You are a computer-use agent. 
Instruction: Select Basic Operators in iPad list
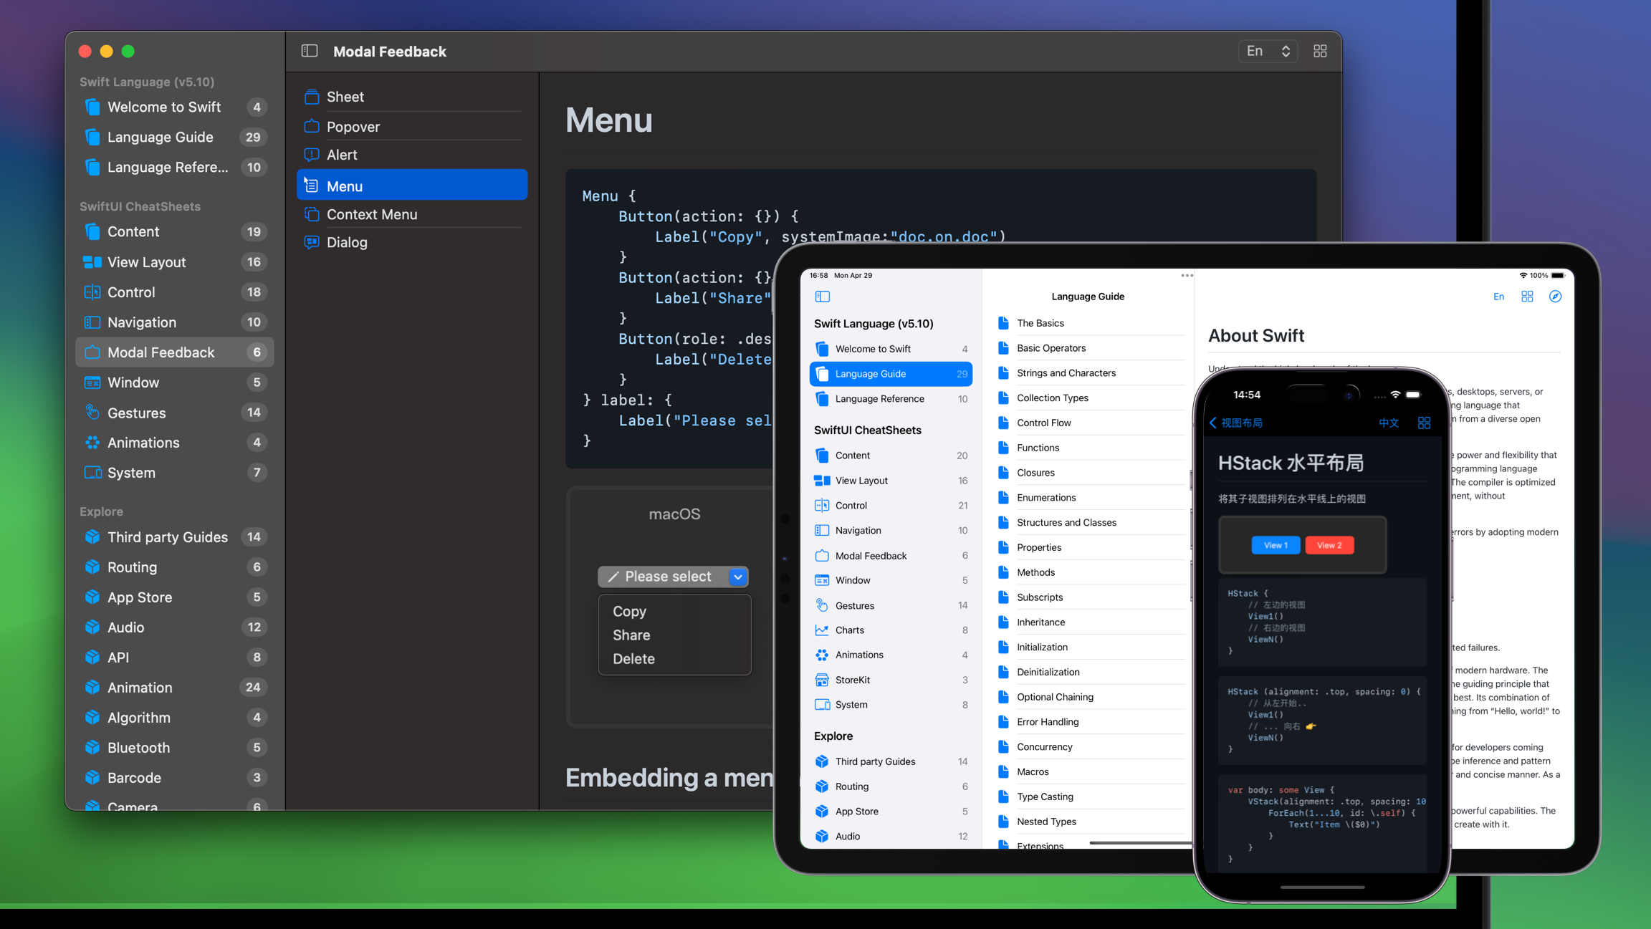click(x=1089, y=348)
